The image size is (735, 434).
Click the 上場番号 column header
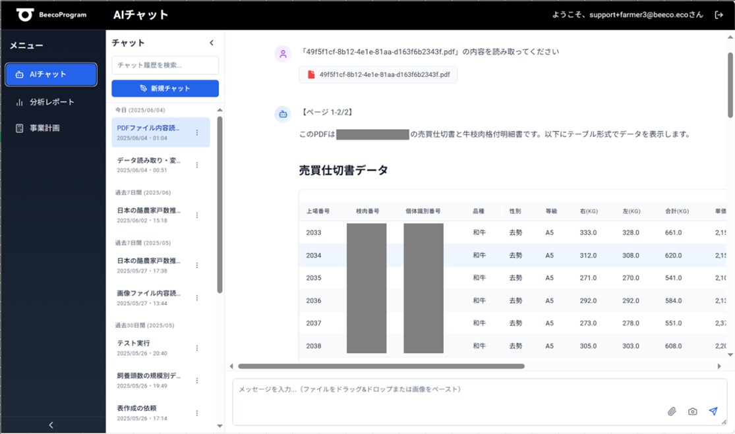click(x=318, y=211)
